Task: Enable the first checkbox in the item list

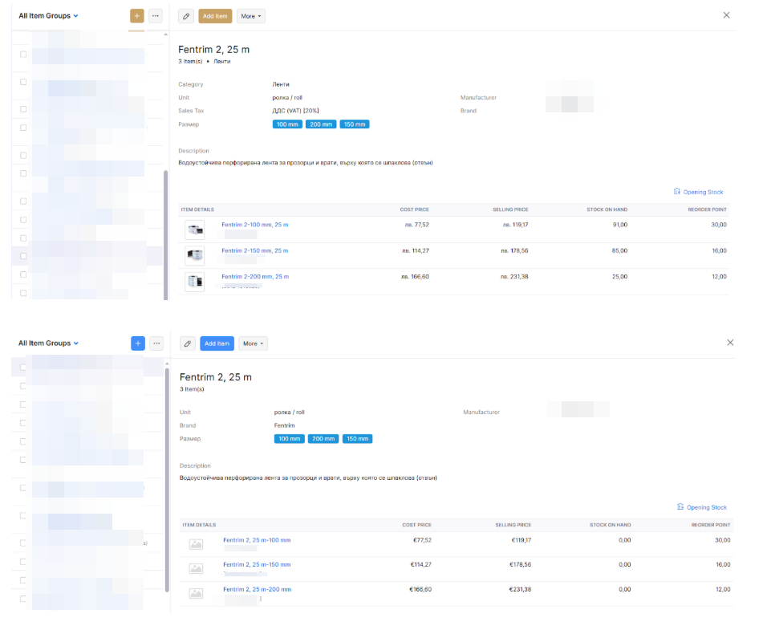Action: point(22,54)
